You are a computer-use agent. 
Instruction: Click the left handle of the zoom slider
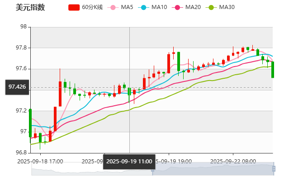click(x=152, y=168)
